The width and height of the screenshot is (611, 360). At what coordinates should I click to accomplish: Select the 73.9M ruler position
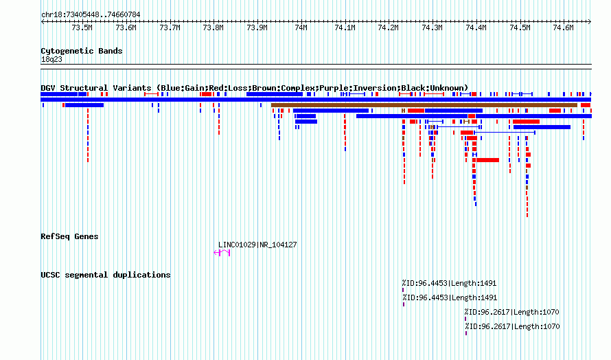coord(257,27)
